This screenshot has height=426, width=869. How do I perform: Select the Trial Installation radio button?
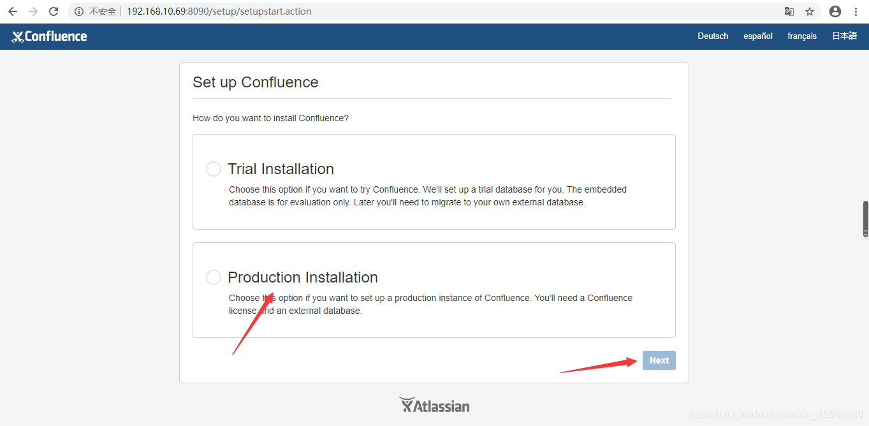[214, 169]
